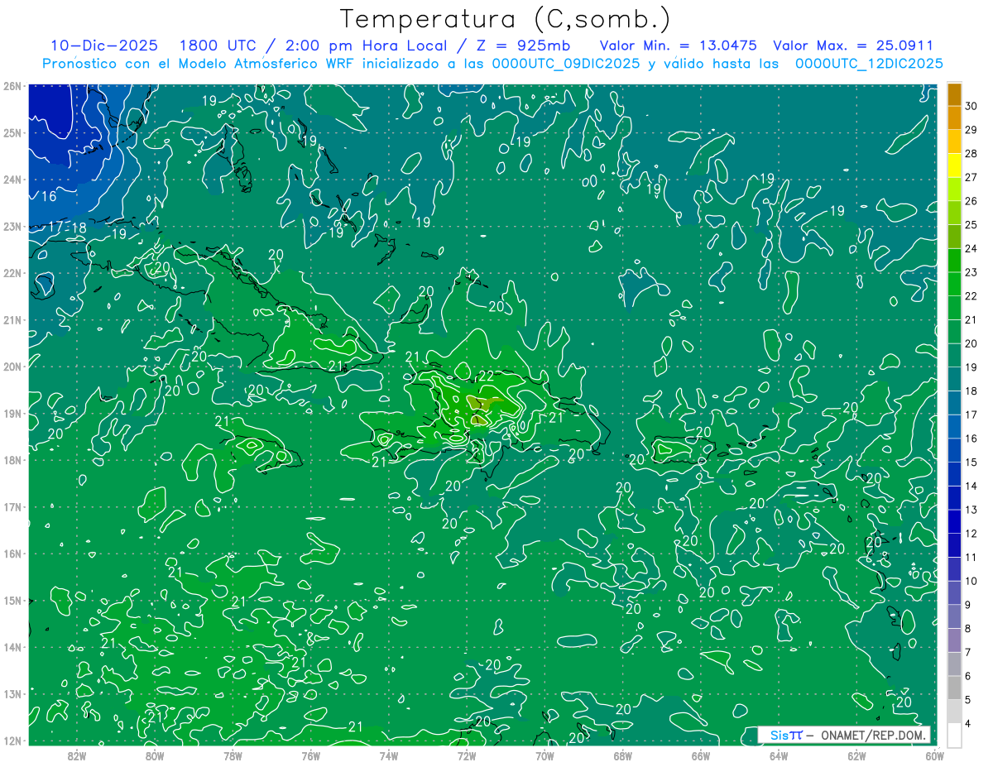Click the "0000UTC_09DIC2025" initialization time
Image resolution: width=993 pixels, height=767 pixels.
click(x=565, y=64)
